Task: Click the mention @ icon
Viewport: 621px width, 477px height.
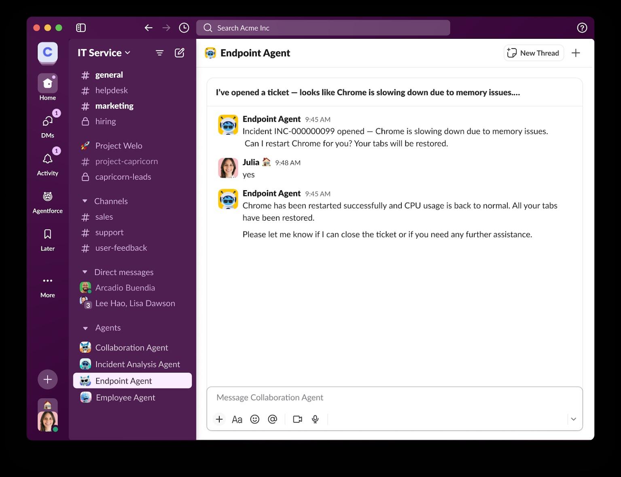Action: point(272,419)
